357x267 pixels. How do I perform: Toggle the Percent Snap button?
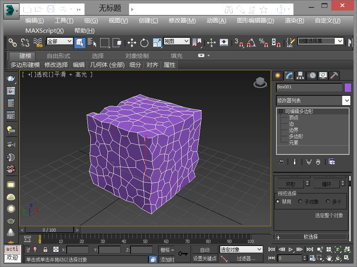coord(263,42)
